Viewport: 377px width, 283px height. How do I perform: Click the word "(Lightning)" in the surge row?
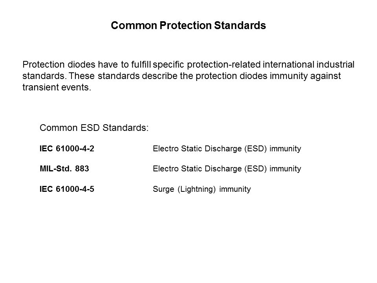point(196,189)
